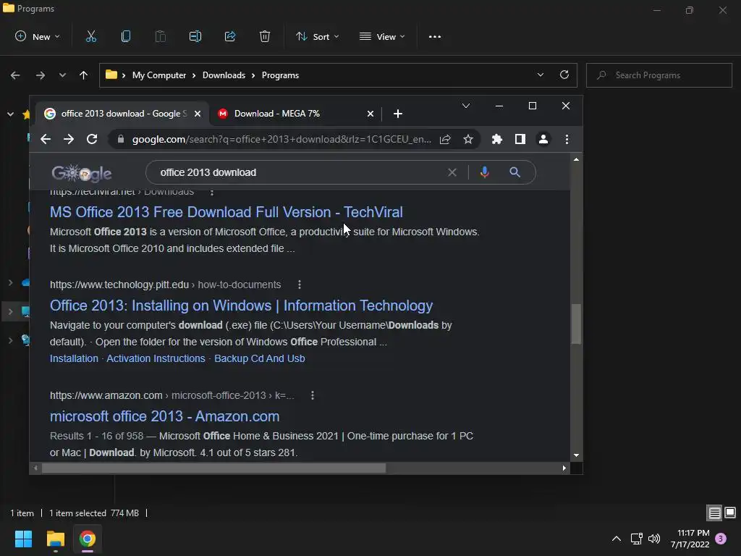The height and width of the screenshot is (556, 741).
Task: Open the Windows Start menu
Action: point(23,539)
